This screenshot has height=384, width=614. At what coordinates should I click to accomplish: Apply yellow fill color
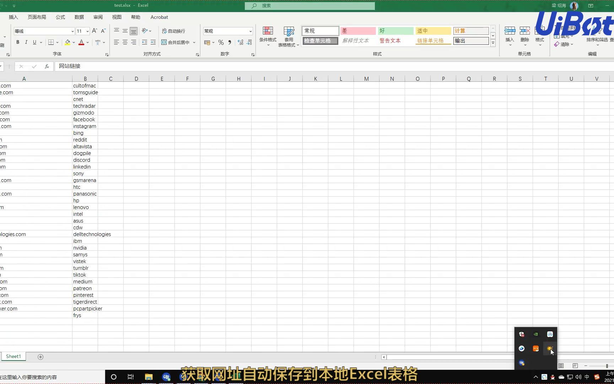point(68,42)
